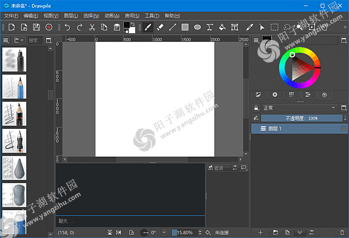Viewport: 349px width, 238px height.
Task: Select the freehand brush tool
Action: (x=148, y=27)
